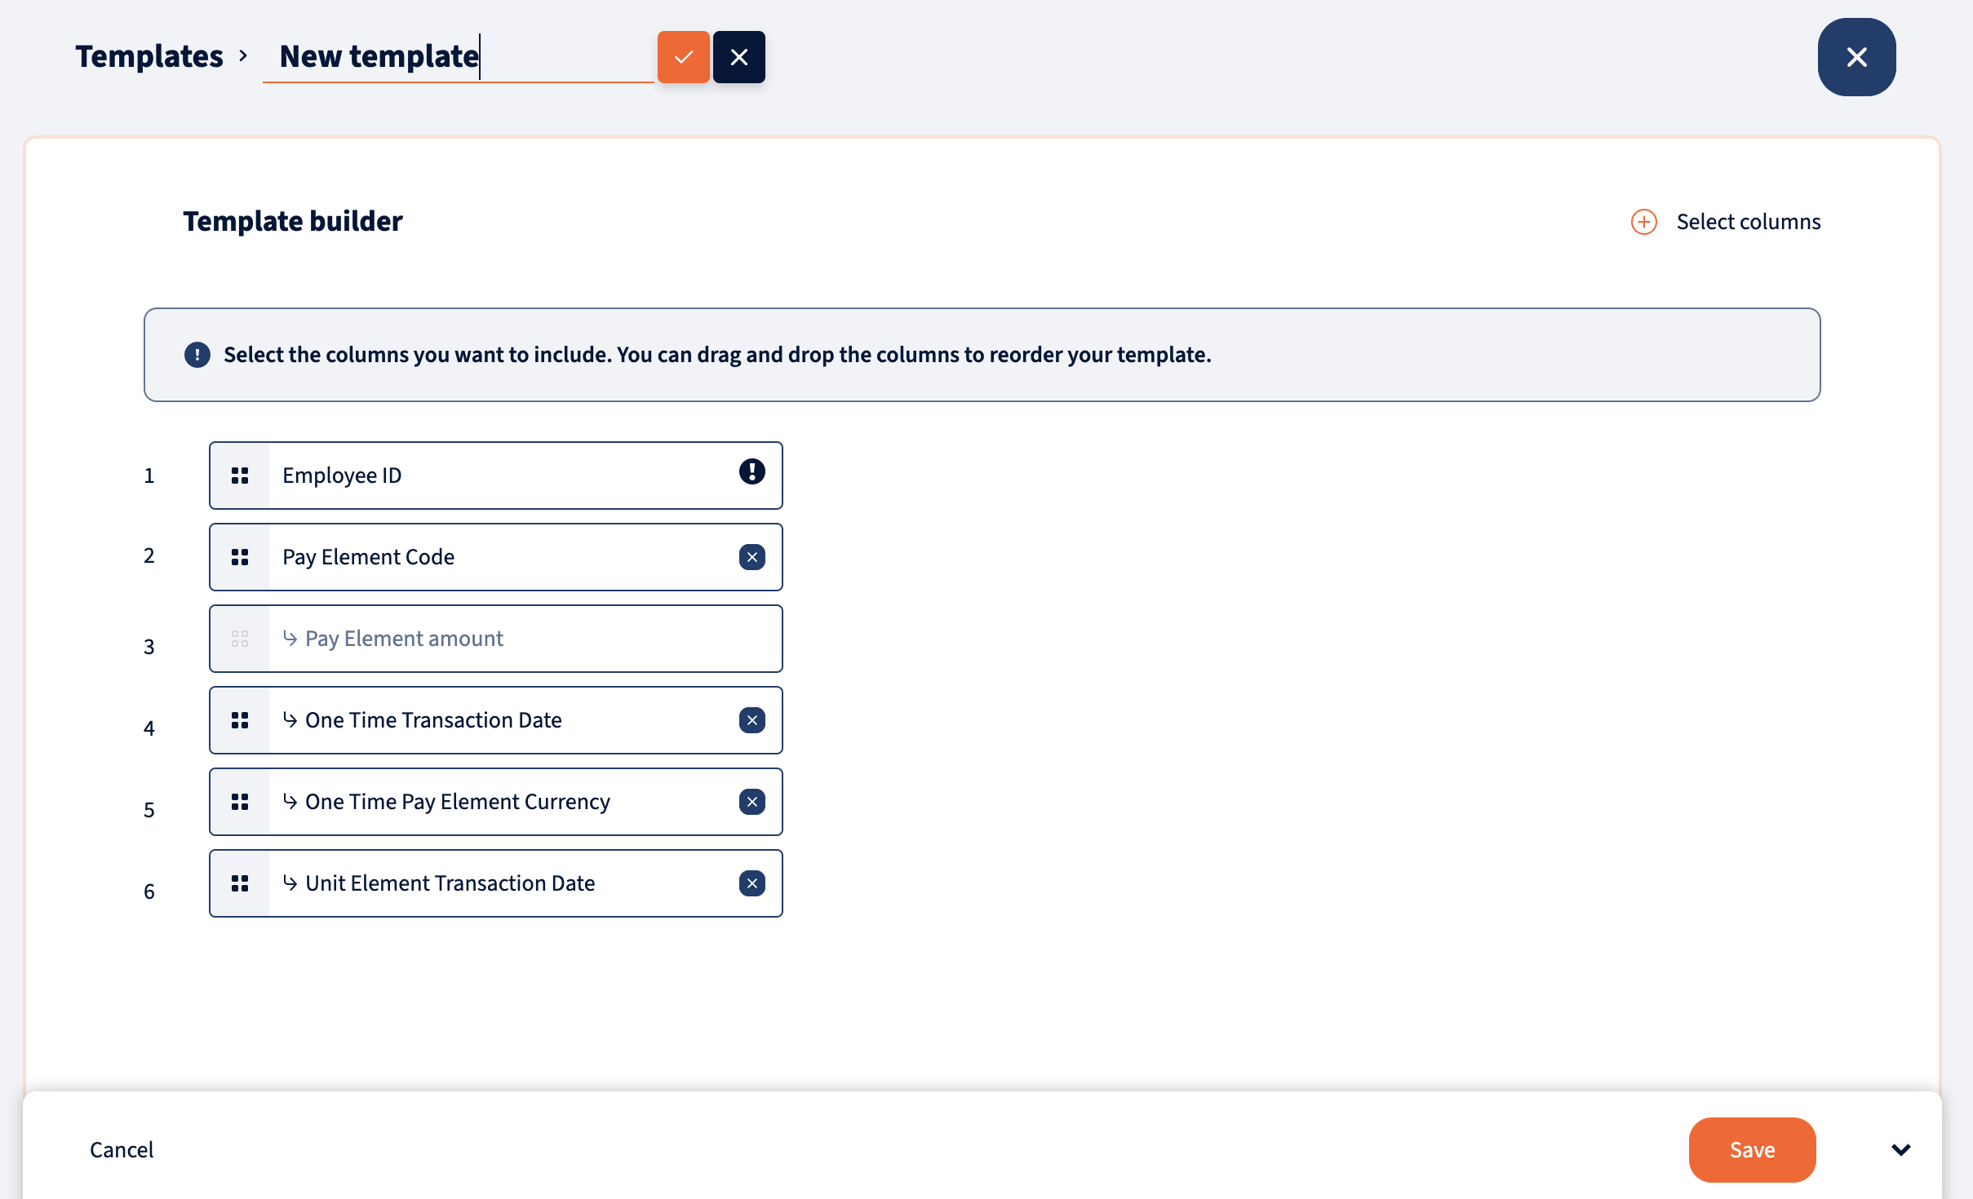1973x1199 pixels.
Task: Discard template name edit with X
Action: [738, 57]
